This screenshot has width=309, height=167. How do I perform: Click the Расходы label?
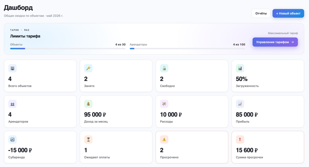point(166,122)
